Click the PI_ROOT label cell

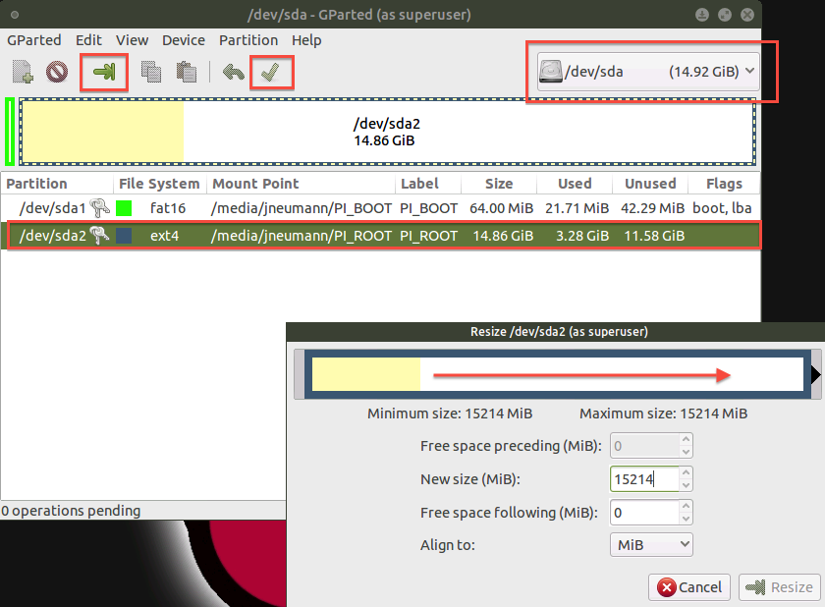click(428, 236)
